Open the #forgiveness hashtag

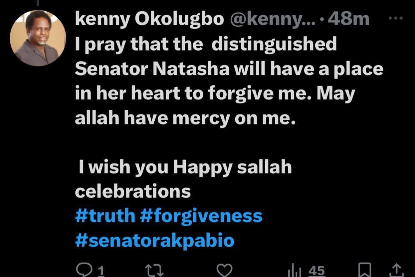point(201,216)
